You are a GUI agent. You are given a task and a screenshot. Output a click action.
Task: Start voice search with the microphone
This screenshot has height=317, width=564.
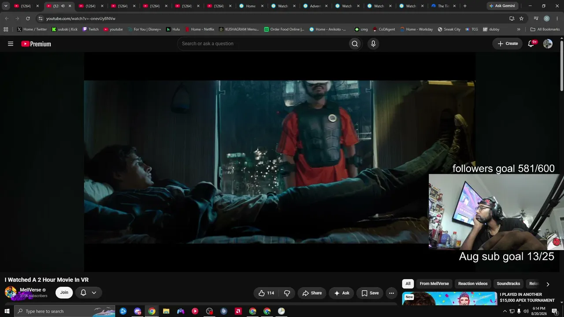373,44
